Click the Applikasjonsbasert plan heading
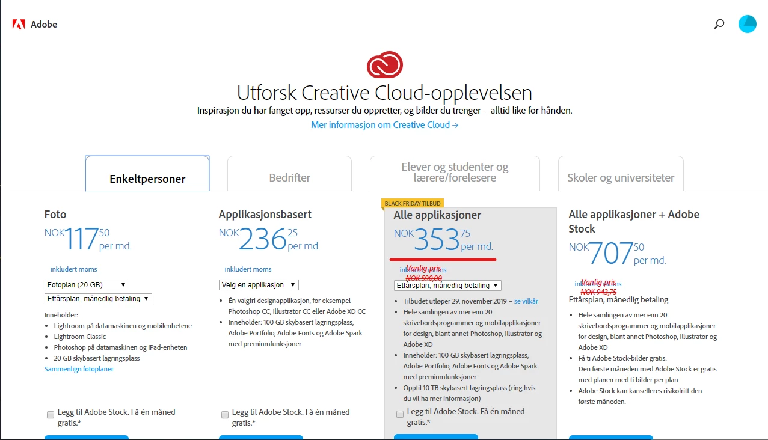768x440 pixels. click(x=265, y=215)
